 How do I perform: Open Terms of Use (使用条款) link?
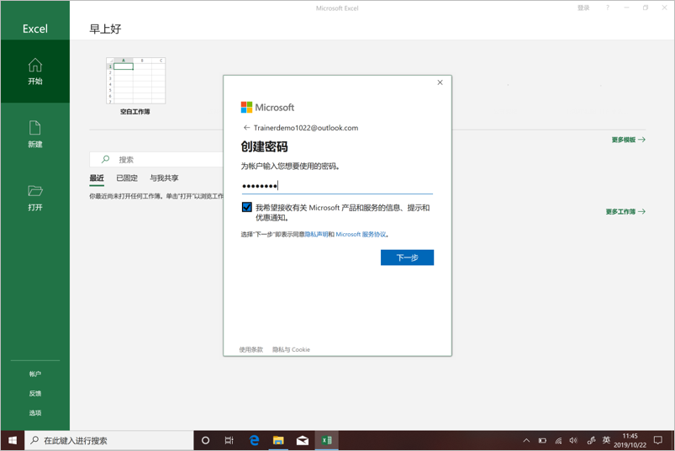[251, 349]
